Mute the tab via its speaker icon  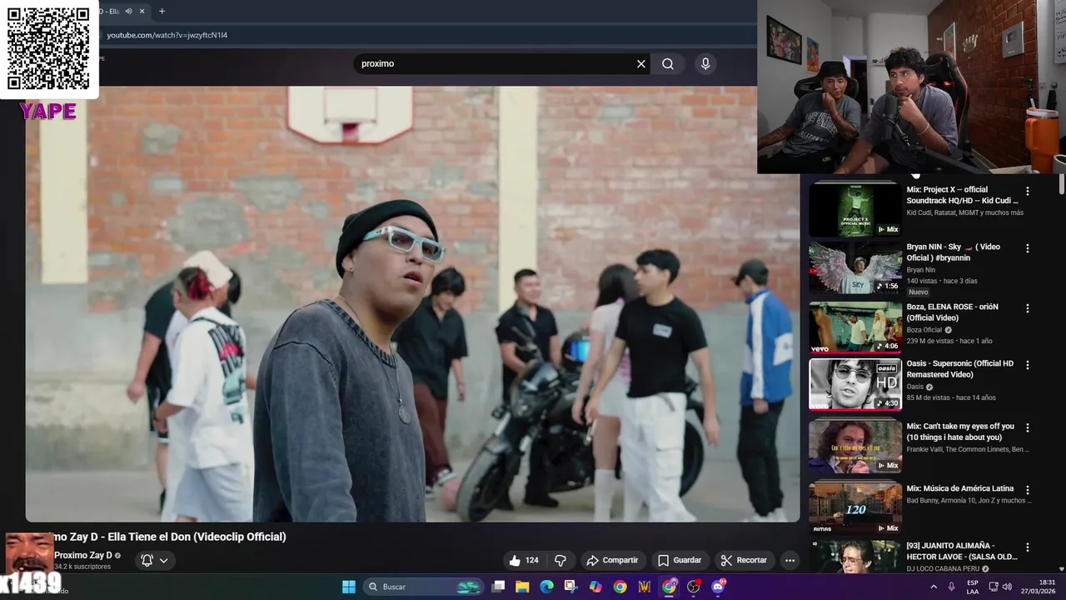click(x=128, y=11)
